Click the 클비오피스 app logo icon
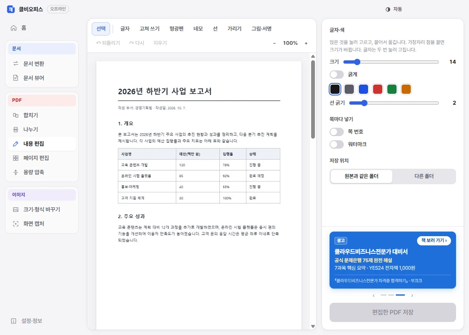469x335 pixels. pos(11,9)
